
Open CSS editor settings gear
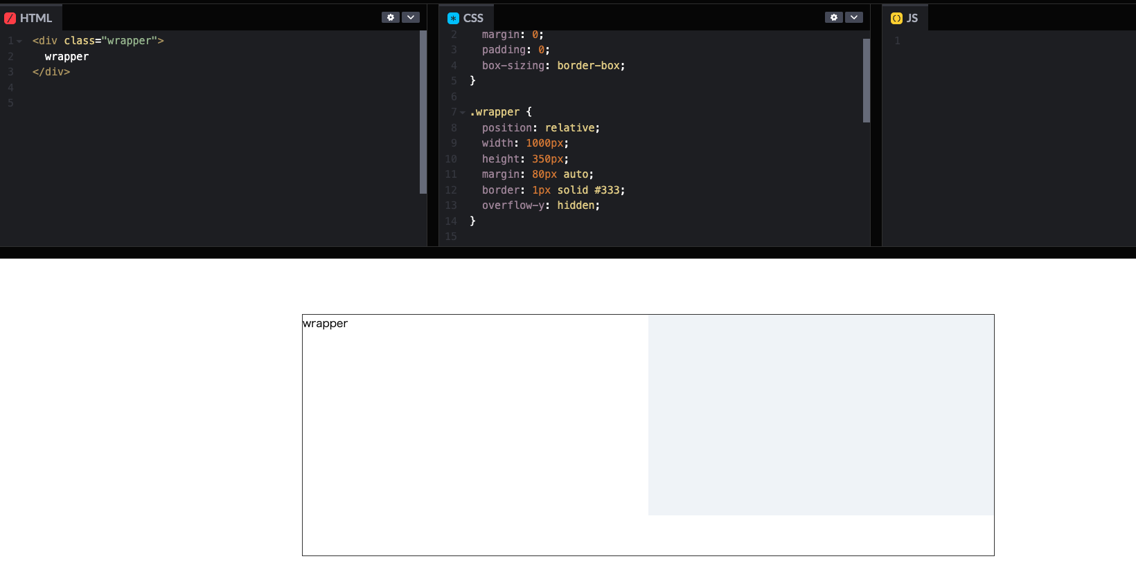834,17
